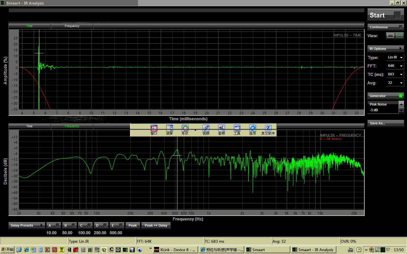
Task: Open the Type dropdown showing Lin IR
Action: pos(395,58)
